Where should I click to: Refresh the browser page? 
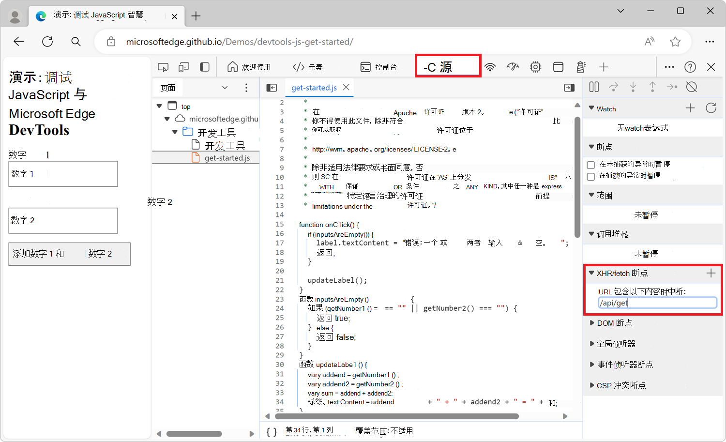point(47,42)
